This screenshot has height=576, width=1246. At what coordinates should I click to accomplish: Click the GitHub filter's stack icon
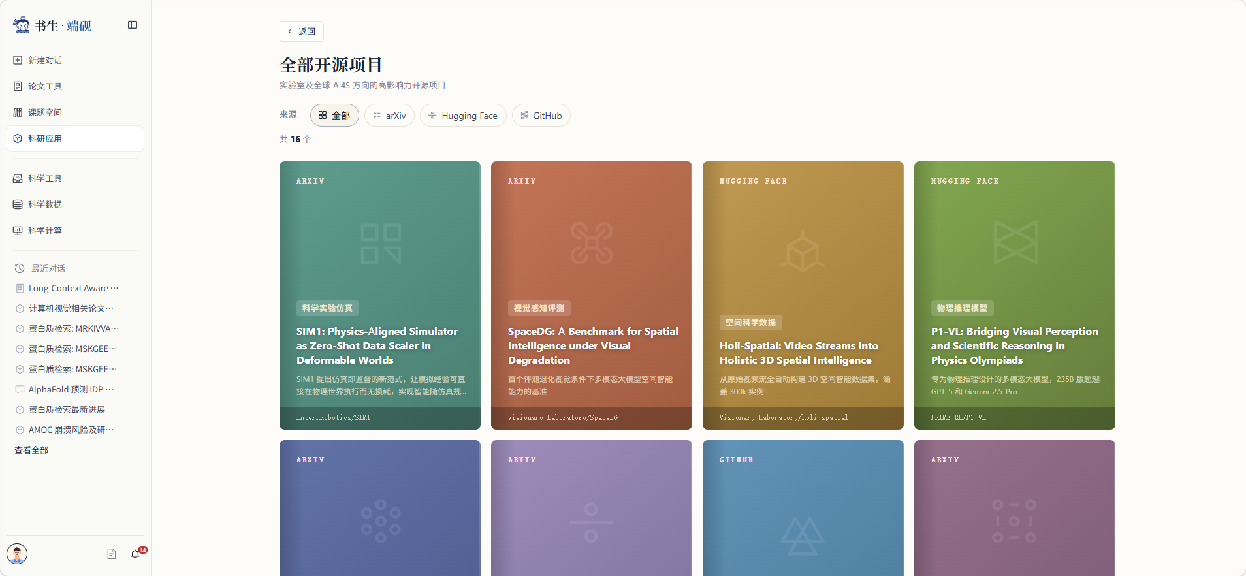tap(524, 116)
